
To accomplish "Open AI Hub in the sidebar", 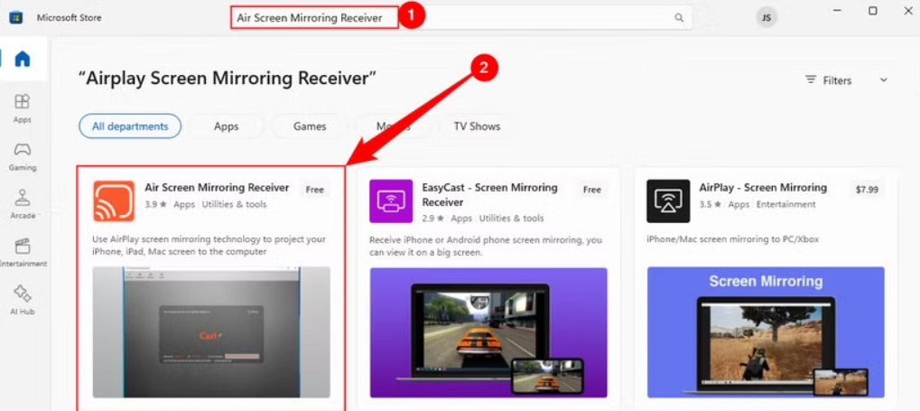I will coord(22,299).
